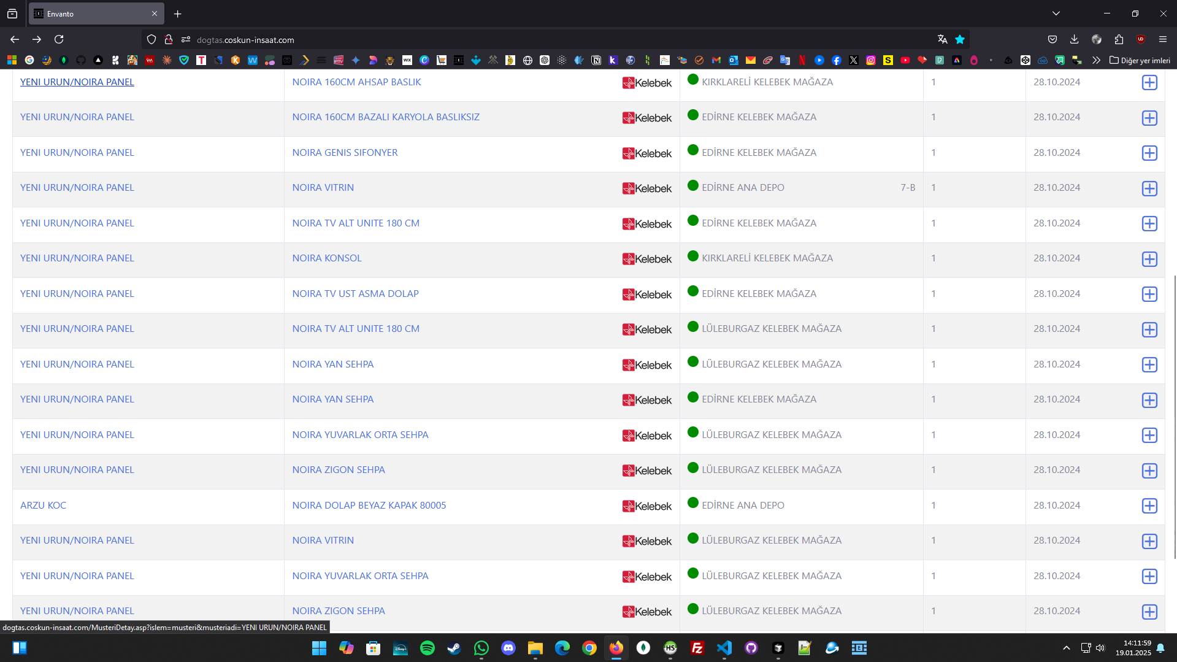Image resolution: width=1177 pixels, height=662 pixels.
Task: Click the translate page icon in address bar
Action: tap(942, 39)
